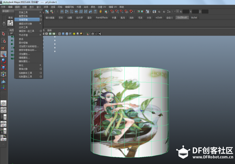Switch to the Bullet shelf tab
The width and height of the screenshot is (235, 164).
coord(194,18)
